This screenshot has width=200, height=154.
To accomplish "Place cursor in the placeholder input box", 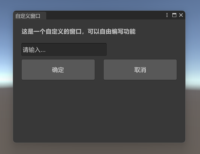I will coord(64,49).
